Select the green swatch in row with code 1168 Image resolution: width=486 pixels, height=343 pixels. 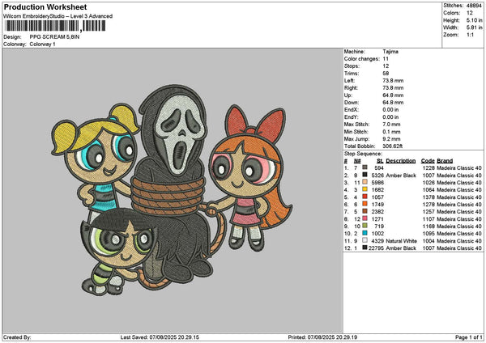(364, 226)
